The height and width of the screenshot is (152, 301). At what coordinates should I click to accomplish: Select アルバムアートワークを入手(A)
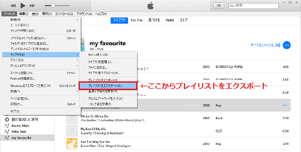click(108, 98)
